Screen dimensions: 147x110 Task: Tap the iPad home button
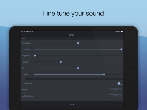[x=131, y=69]
